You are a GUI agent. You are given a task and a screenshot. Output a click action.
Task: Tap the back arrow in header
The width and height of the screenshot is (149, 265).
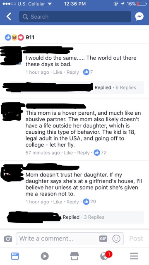point(9,17)
